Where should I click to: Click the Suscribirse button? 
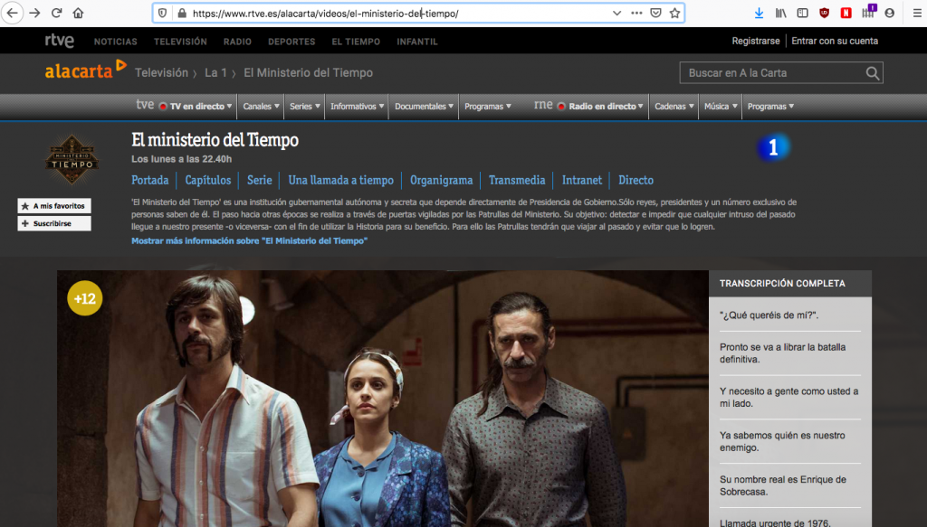[x=54, y=223]
